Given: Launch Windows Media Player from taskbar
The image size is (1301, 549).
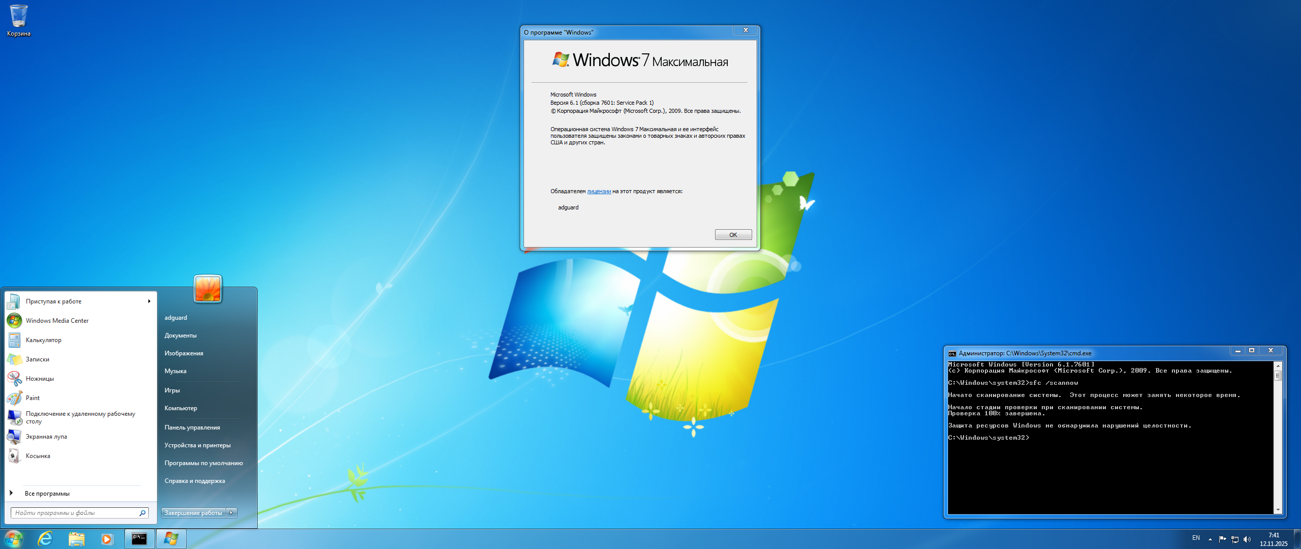Looking at the screenshot, I should pyautogui.click(x=107, y=539).
